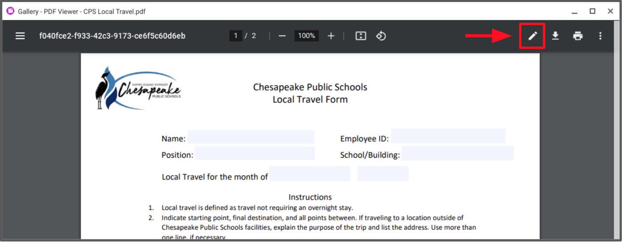Click the zoom in plus icon
This screenshot has width=622, height=242.
[331, 36]
